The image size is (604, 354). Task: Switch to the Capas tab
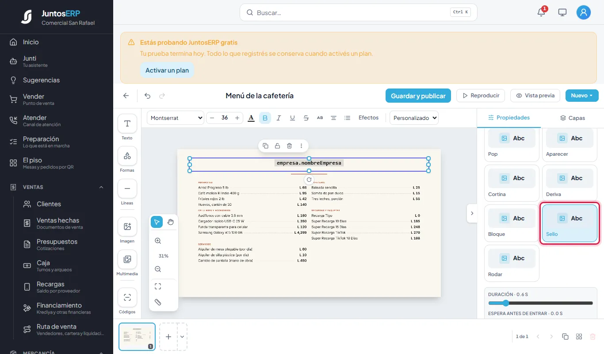click(x=572, y=118)
